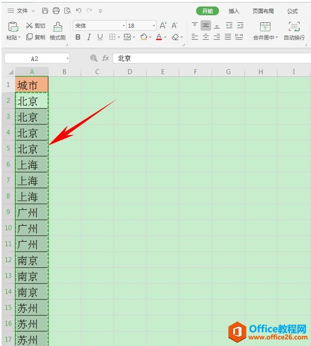Toggle italic formatting

click(x=89, y=37)
